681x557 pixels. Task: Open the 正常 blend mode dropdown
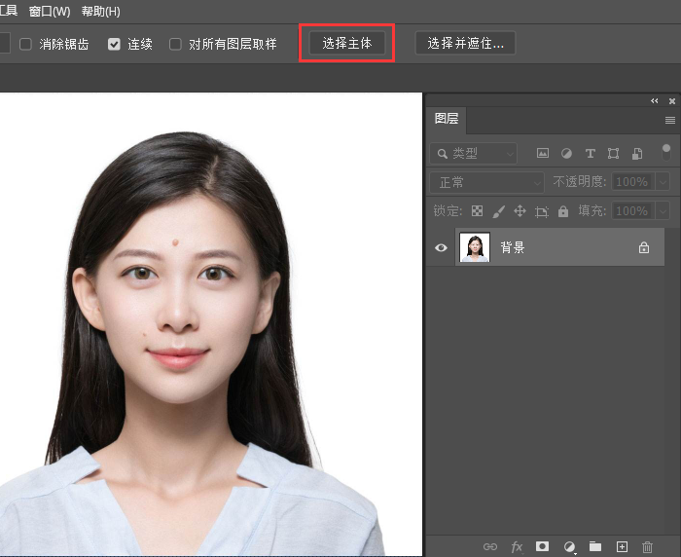pos(487,182)
